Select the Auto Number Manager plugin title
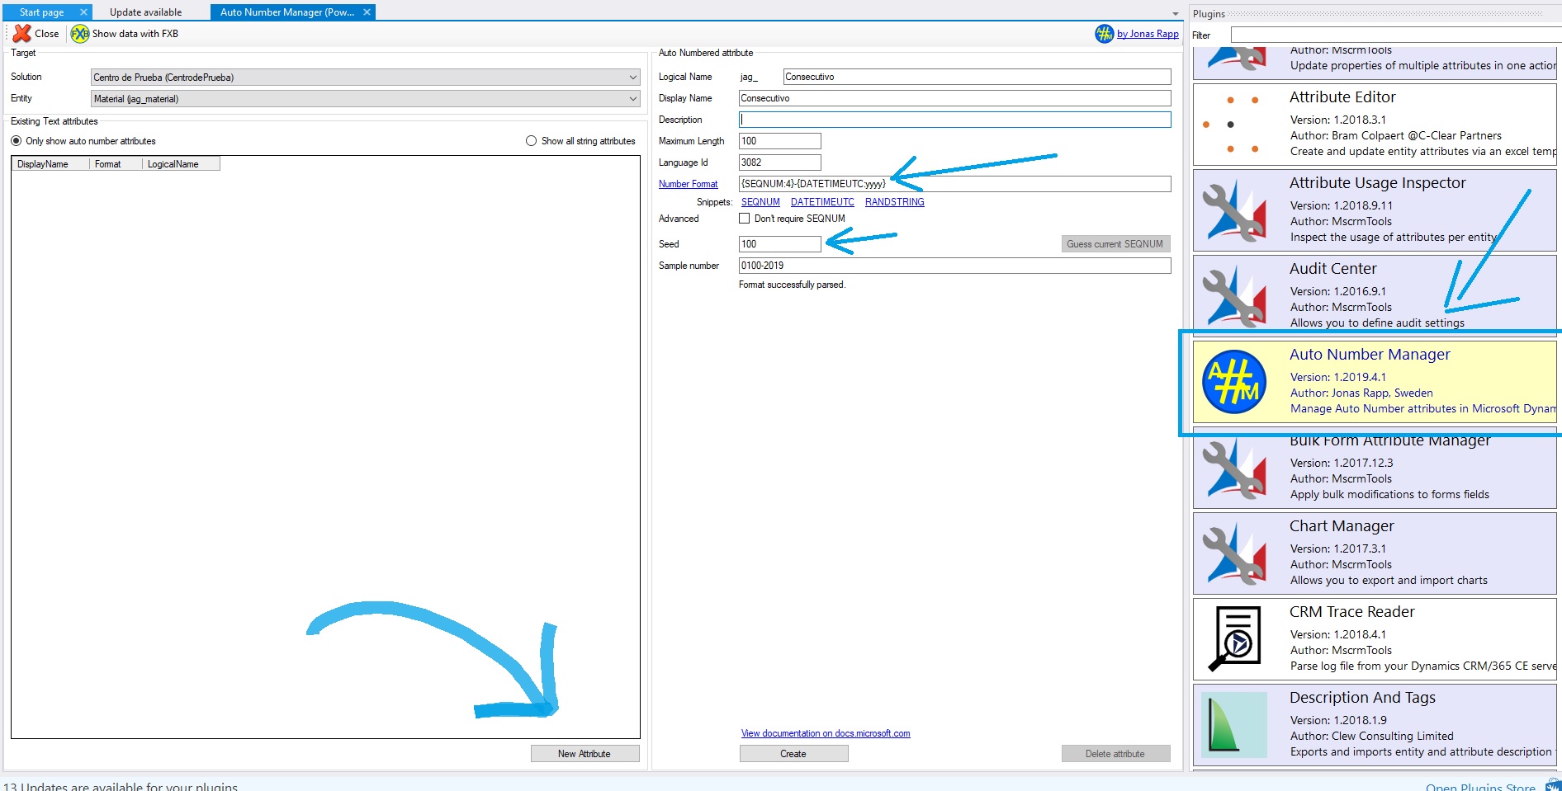 click(1370, 355)
